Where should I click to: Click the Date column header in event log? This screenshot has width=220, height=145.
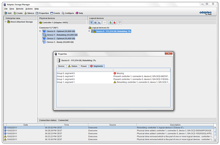click(x=25, y=125)
